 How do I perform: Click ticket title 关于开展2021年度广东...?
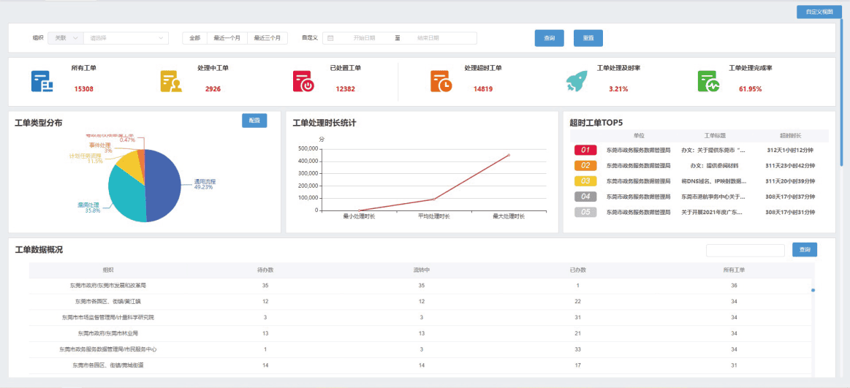[x=712, y=213]
